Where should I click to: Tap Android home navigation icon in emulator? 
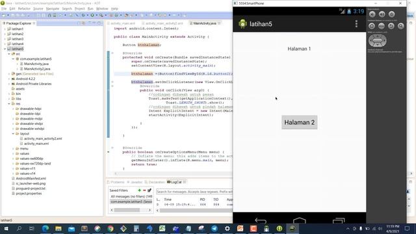click(300, 220)
